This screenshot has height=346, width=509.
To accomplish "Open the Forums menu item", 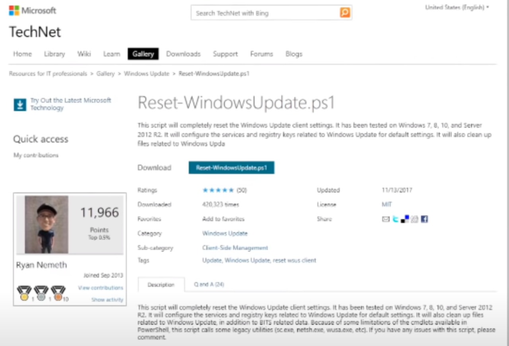I will click(262, 54).
